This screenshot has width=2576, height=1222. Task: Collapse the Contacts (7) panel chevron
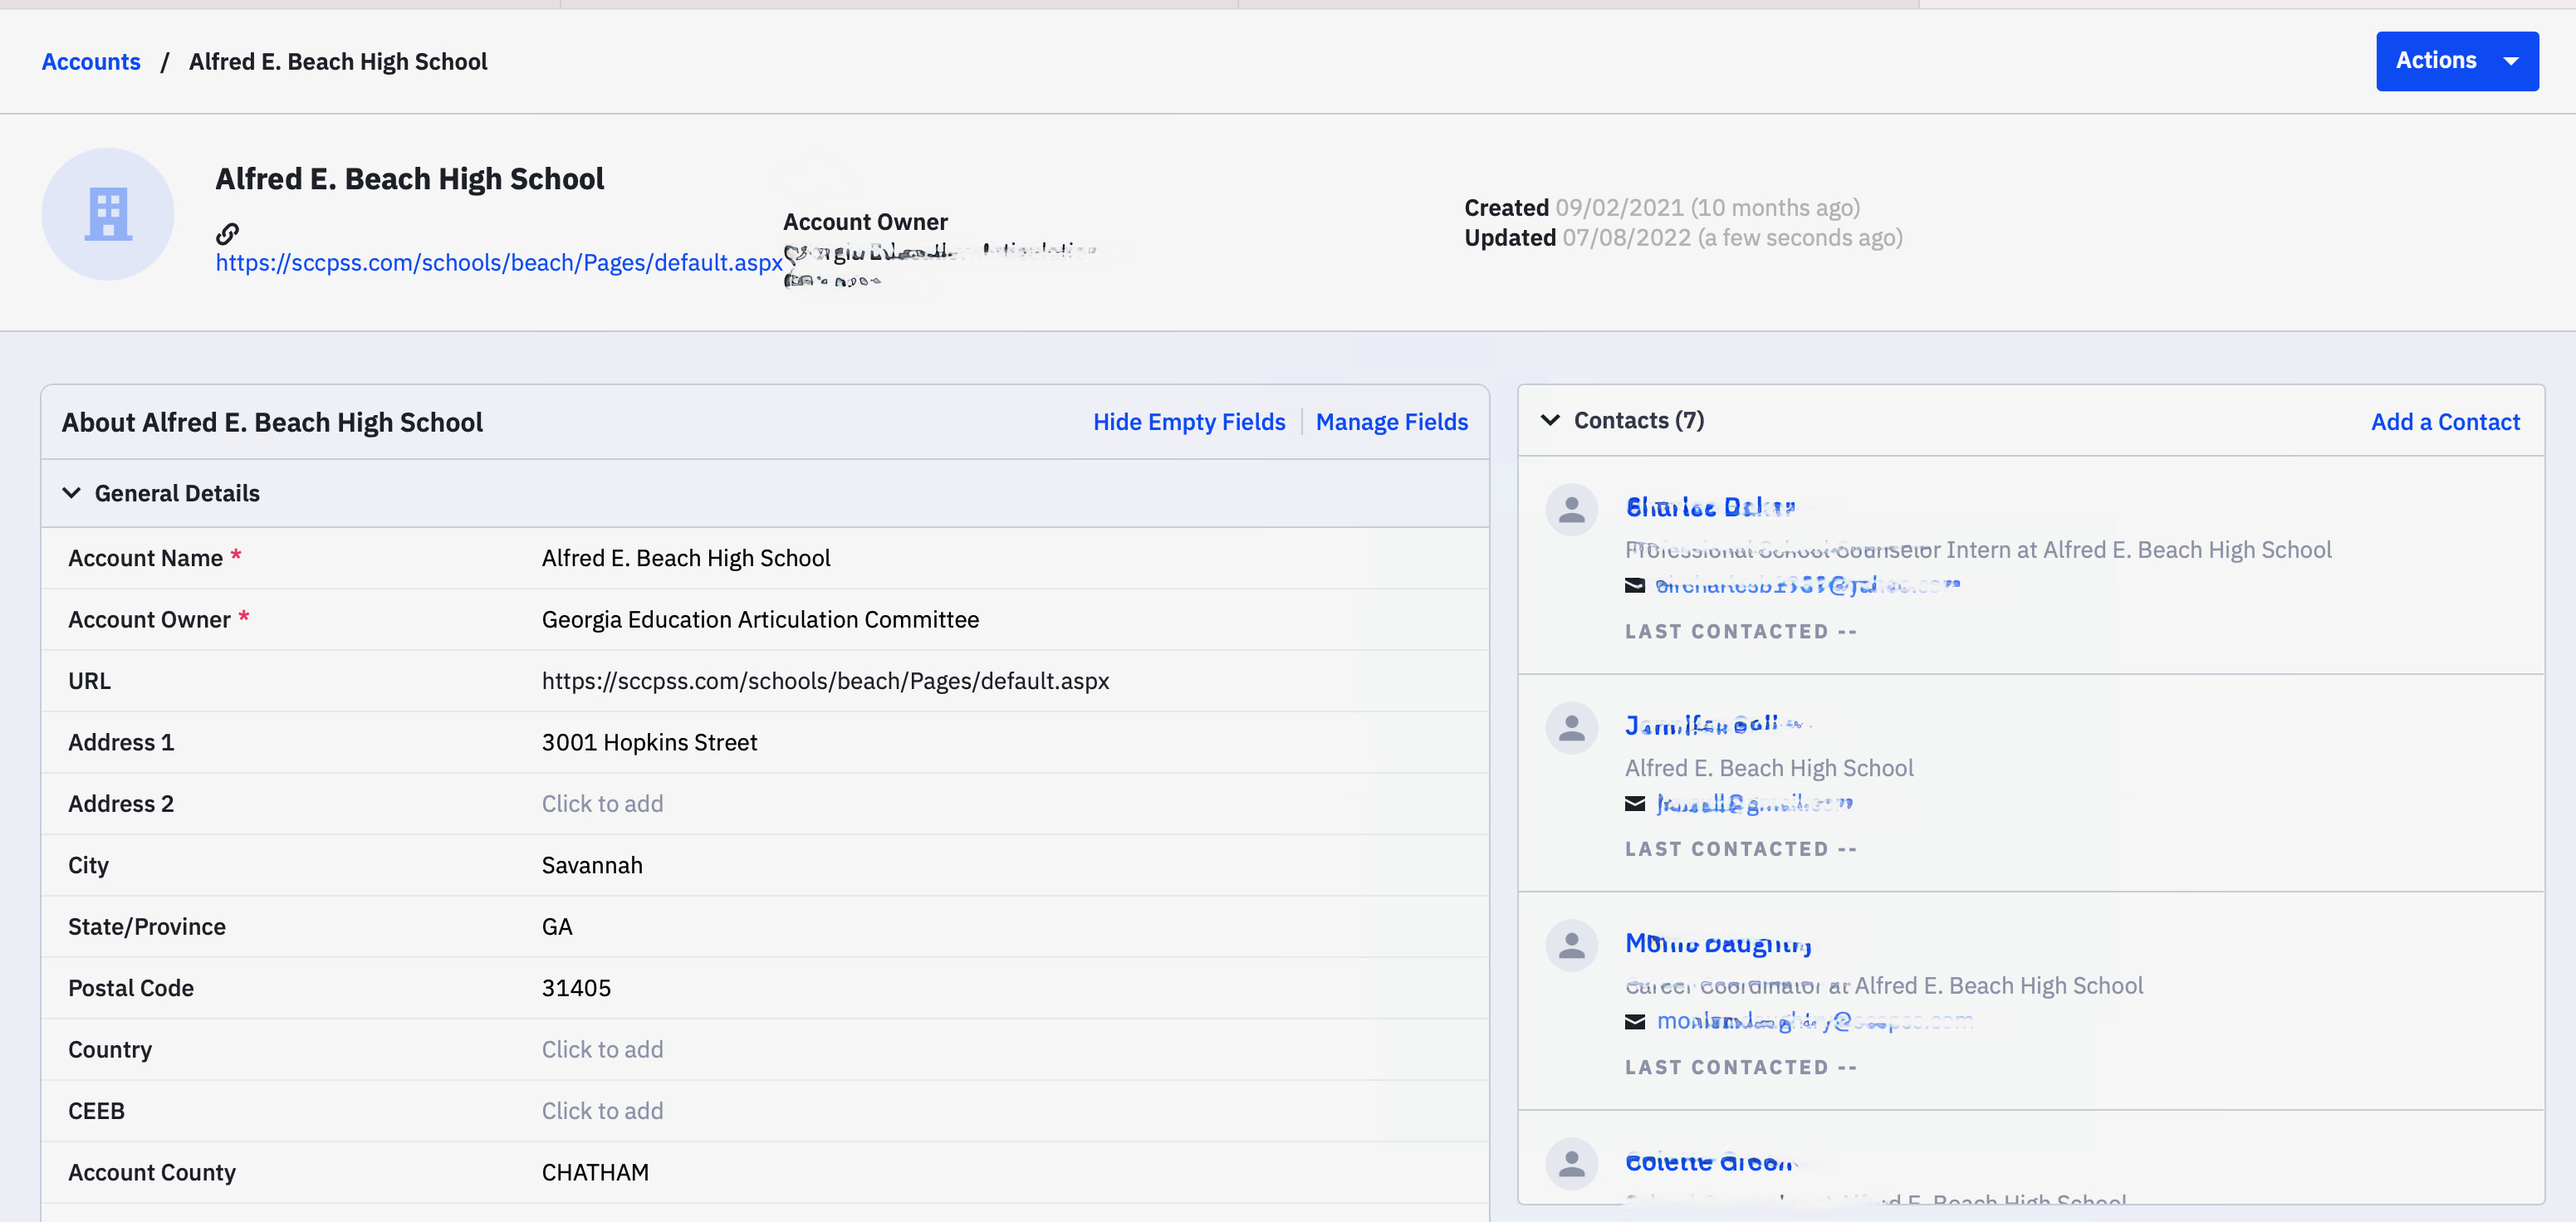(1550, 420)
